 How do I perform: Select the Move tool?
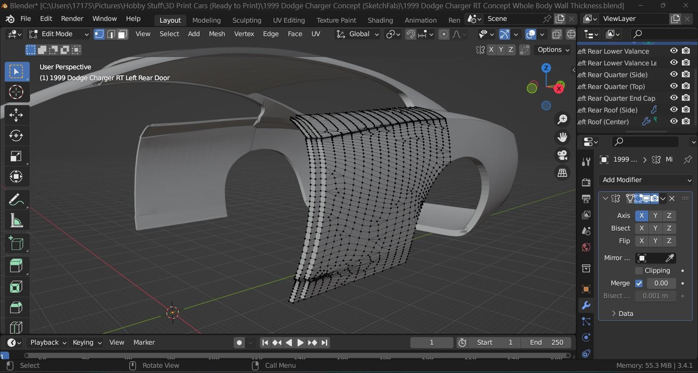point(17,115)
